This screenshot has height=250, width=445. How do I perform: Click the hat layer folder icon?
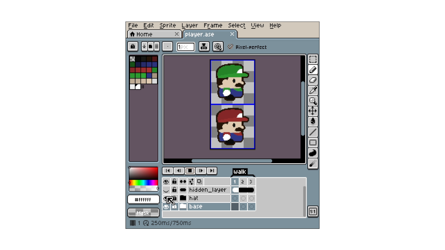(x=183, y=198)
